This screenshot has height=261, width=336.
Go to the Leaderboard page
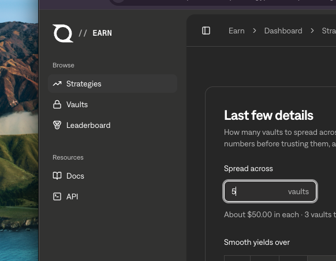(x=113, y=125)
